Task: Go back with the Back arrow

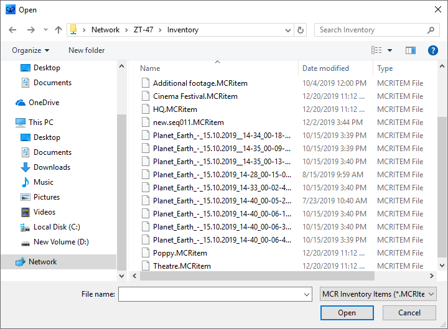Action: 12,30
